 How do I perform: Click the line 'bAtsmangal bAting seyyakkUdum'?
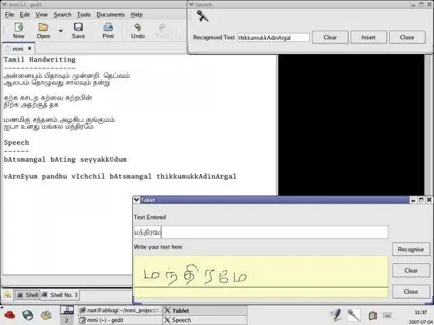click(x=65, y=160)
